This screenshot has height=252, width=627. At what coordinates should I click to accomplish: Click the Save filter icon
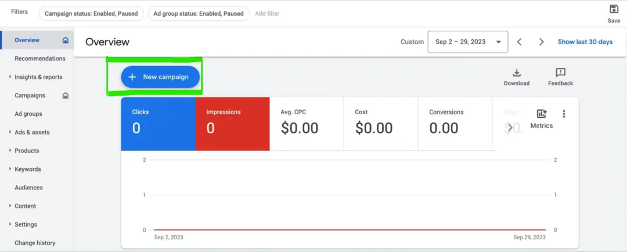(x=614, y=9)
